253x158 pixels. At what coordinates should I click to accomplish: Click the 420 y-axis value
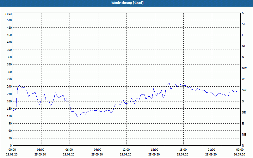coord(9,42)
